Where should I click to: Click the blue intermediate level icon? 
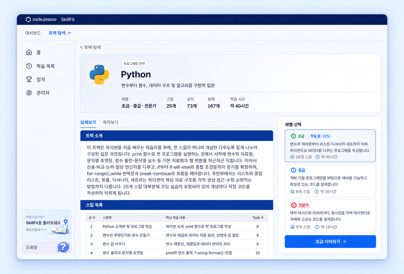293,170
